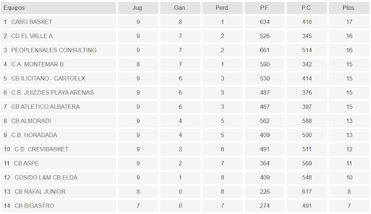Click C.D. CREVIBASKET team name
The height and width of the screenshot is (214, 371).
pyautogui.click(x=41, y=149)
